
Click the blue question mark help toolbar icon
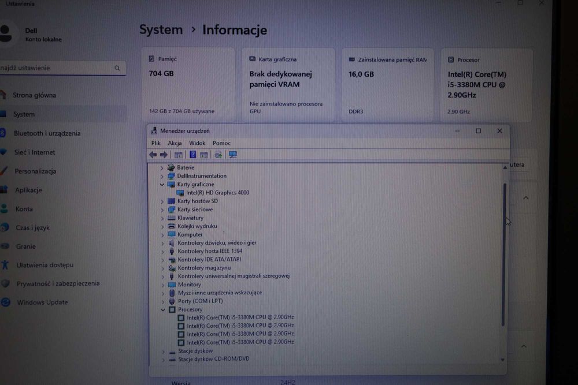[192, 155]
